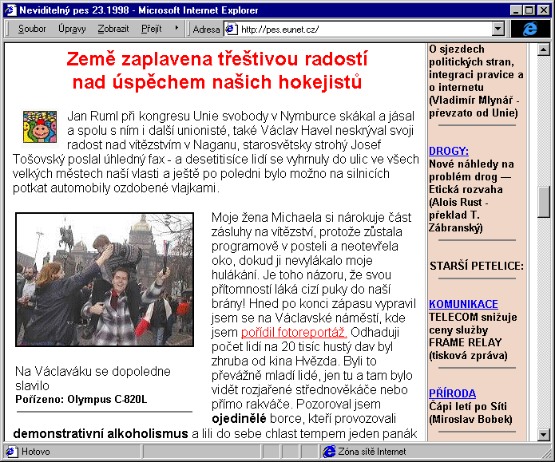Open the window system menu icon in title bar
Viewport: 555px width, 462px height.
(10, 10)
